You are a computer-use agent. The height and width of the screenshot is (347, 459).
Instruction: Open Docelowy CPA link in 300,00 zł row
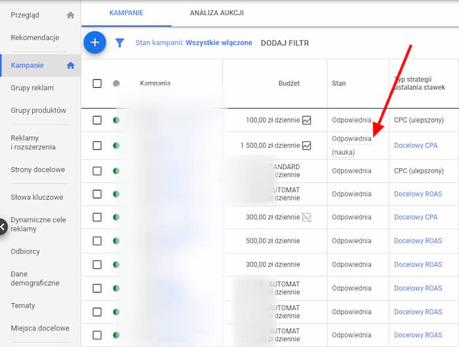tap(416, 217)
